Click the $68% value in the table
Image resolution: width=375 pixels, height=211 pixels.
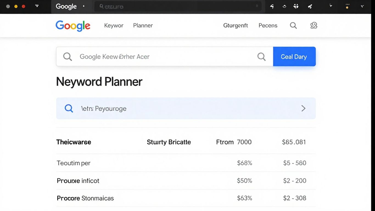(245, 163)
